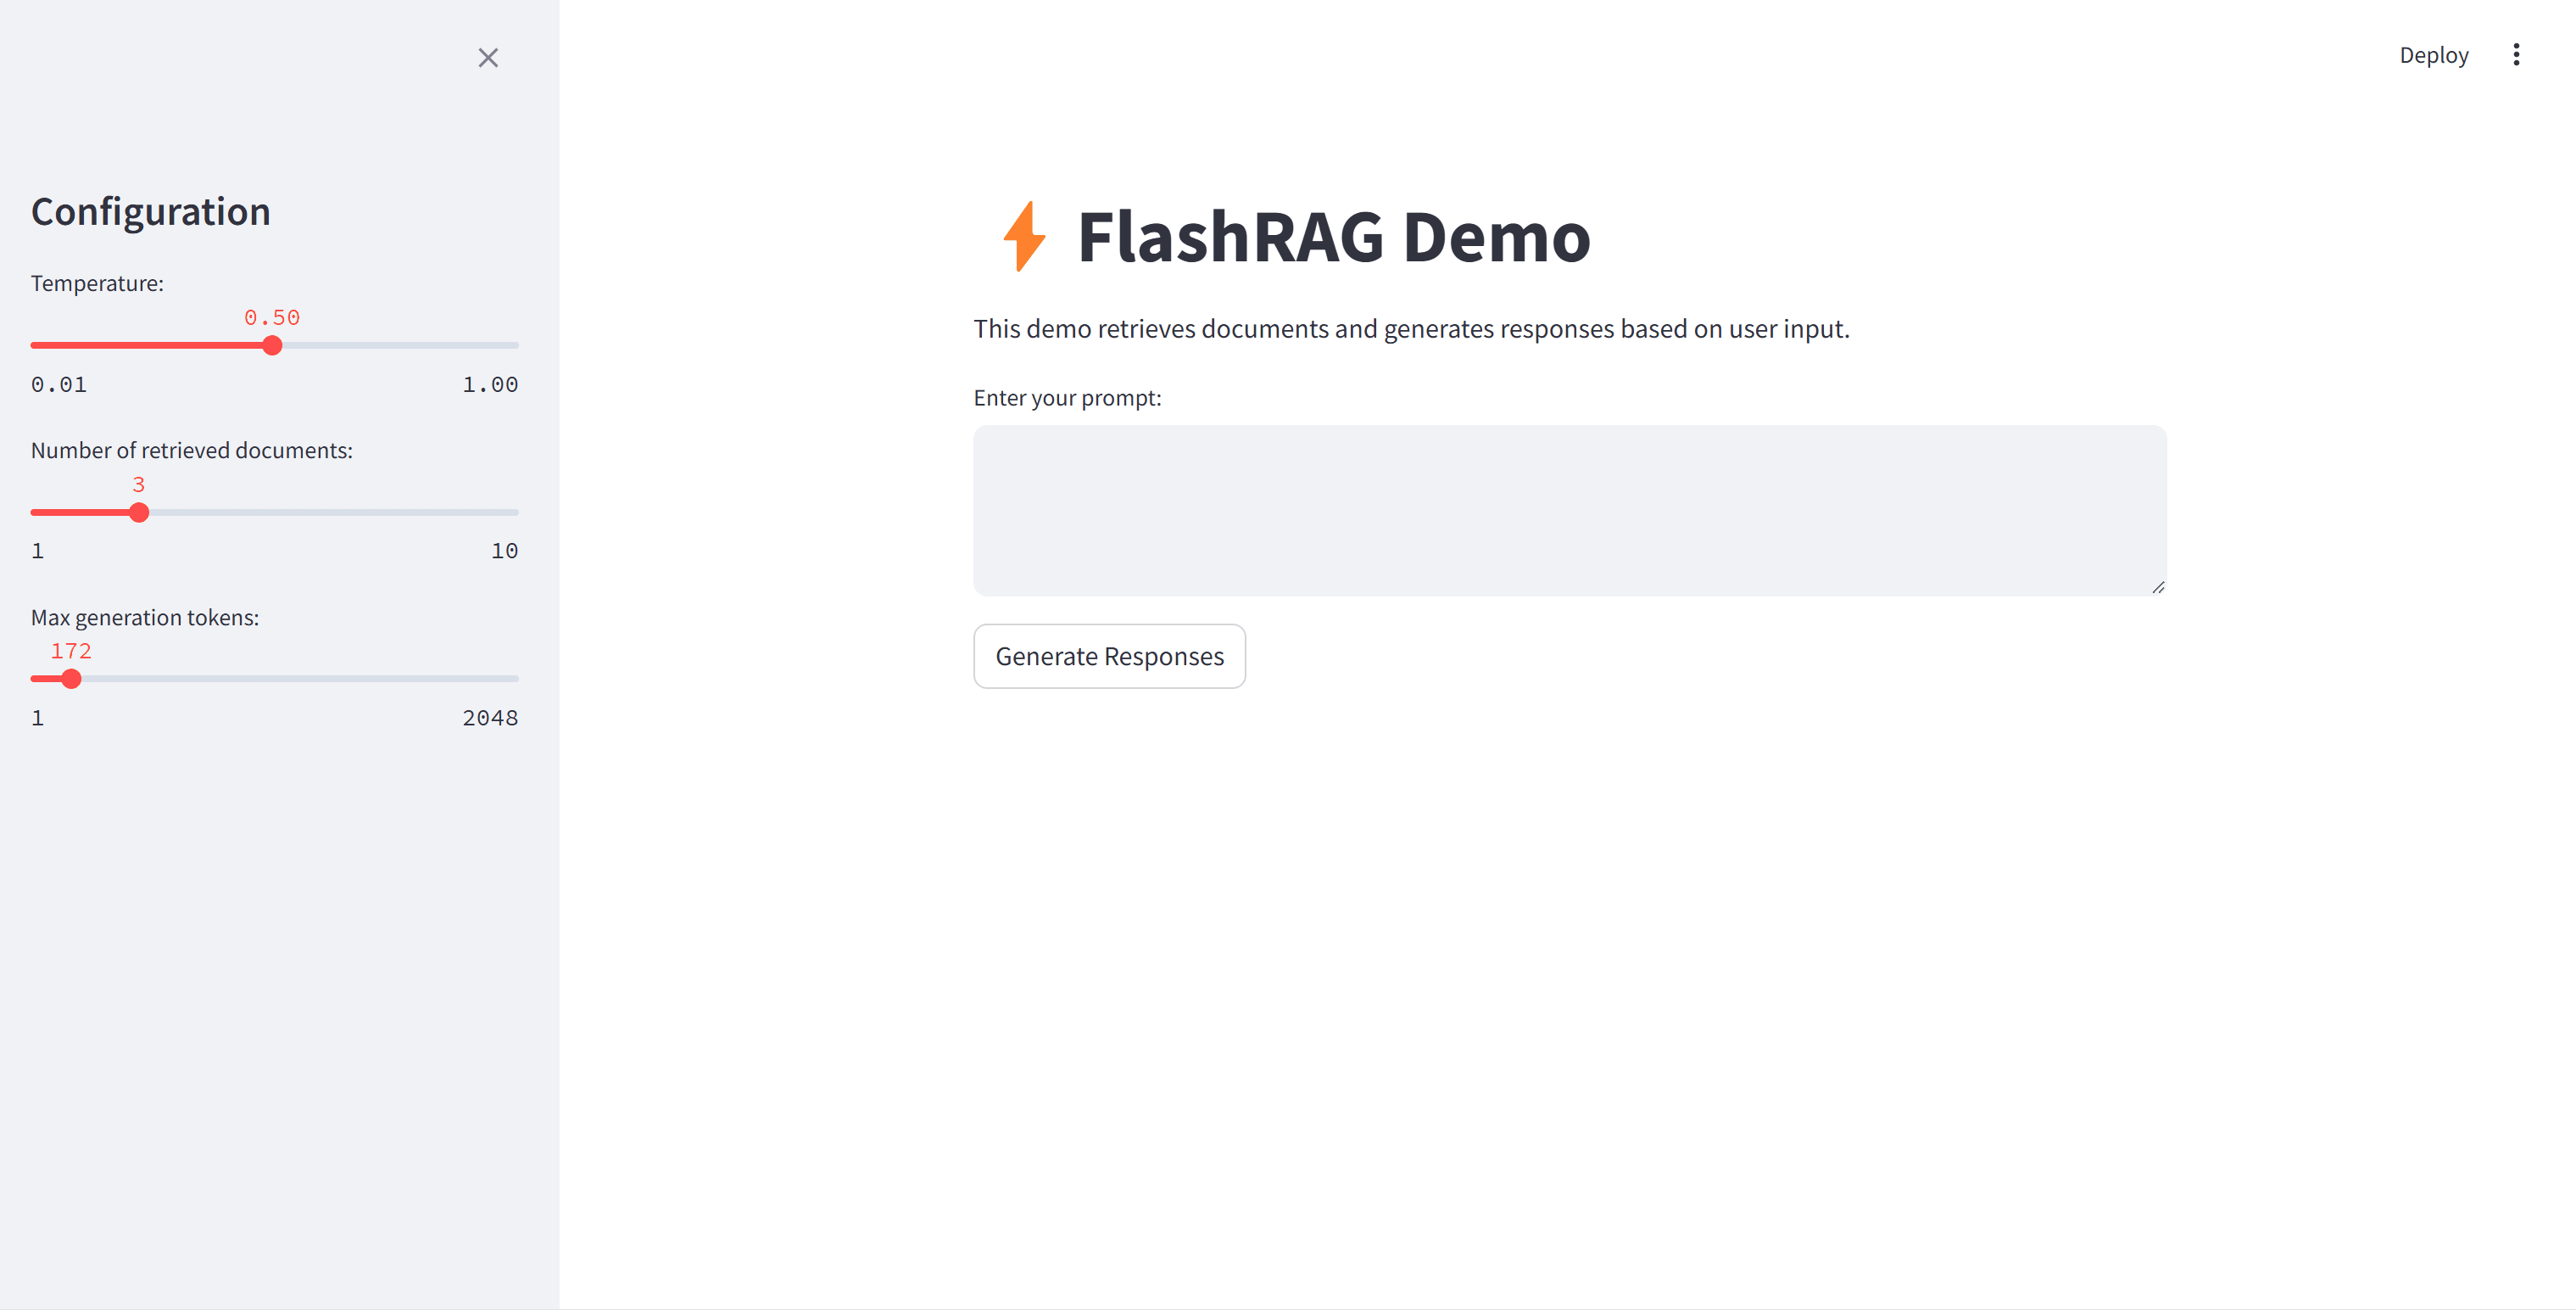Image resolution: width=2576 pixels, height=1310 pixels.
Task: Close the Configuration sidebar with X icon
Action: click(x=488, y=58)
